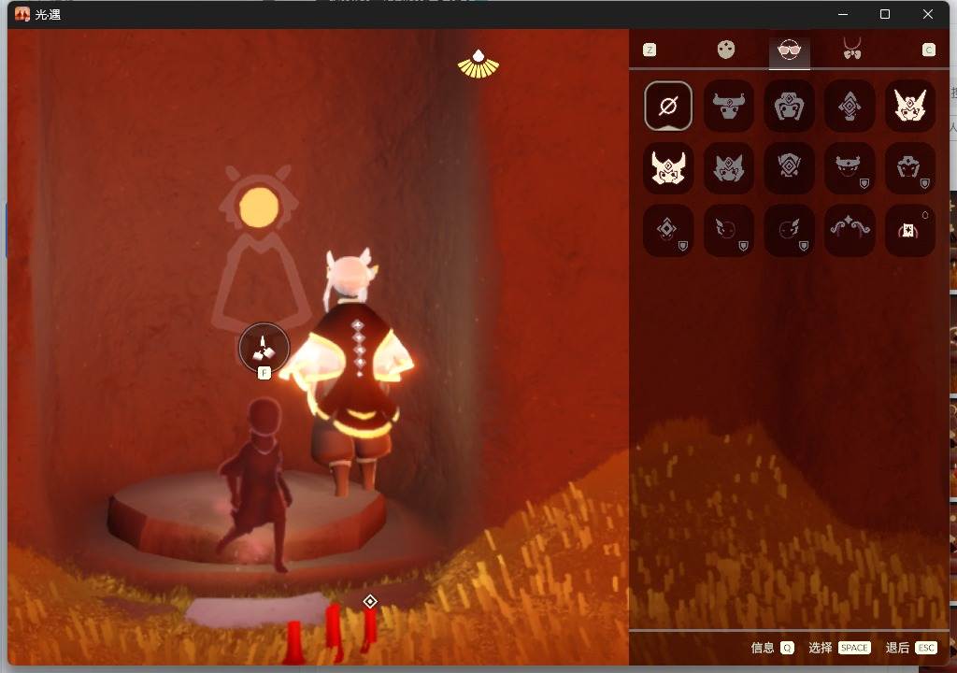Pick the shield-shaped mask with diamond center
Viewport: 957px width, 673px height.
(x=789, y=168)
